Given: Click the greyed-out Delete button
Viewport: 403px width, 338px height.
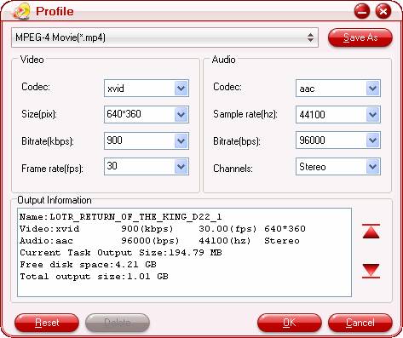Looking at the screenshot, I should coord(118,323).
